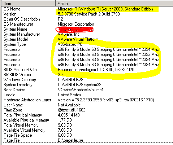
Task: Select the Total Virtual Memory row label
Action: coord(21,125)
